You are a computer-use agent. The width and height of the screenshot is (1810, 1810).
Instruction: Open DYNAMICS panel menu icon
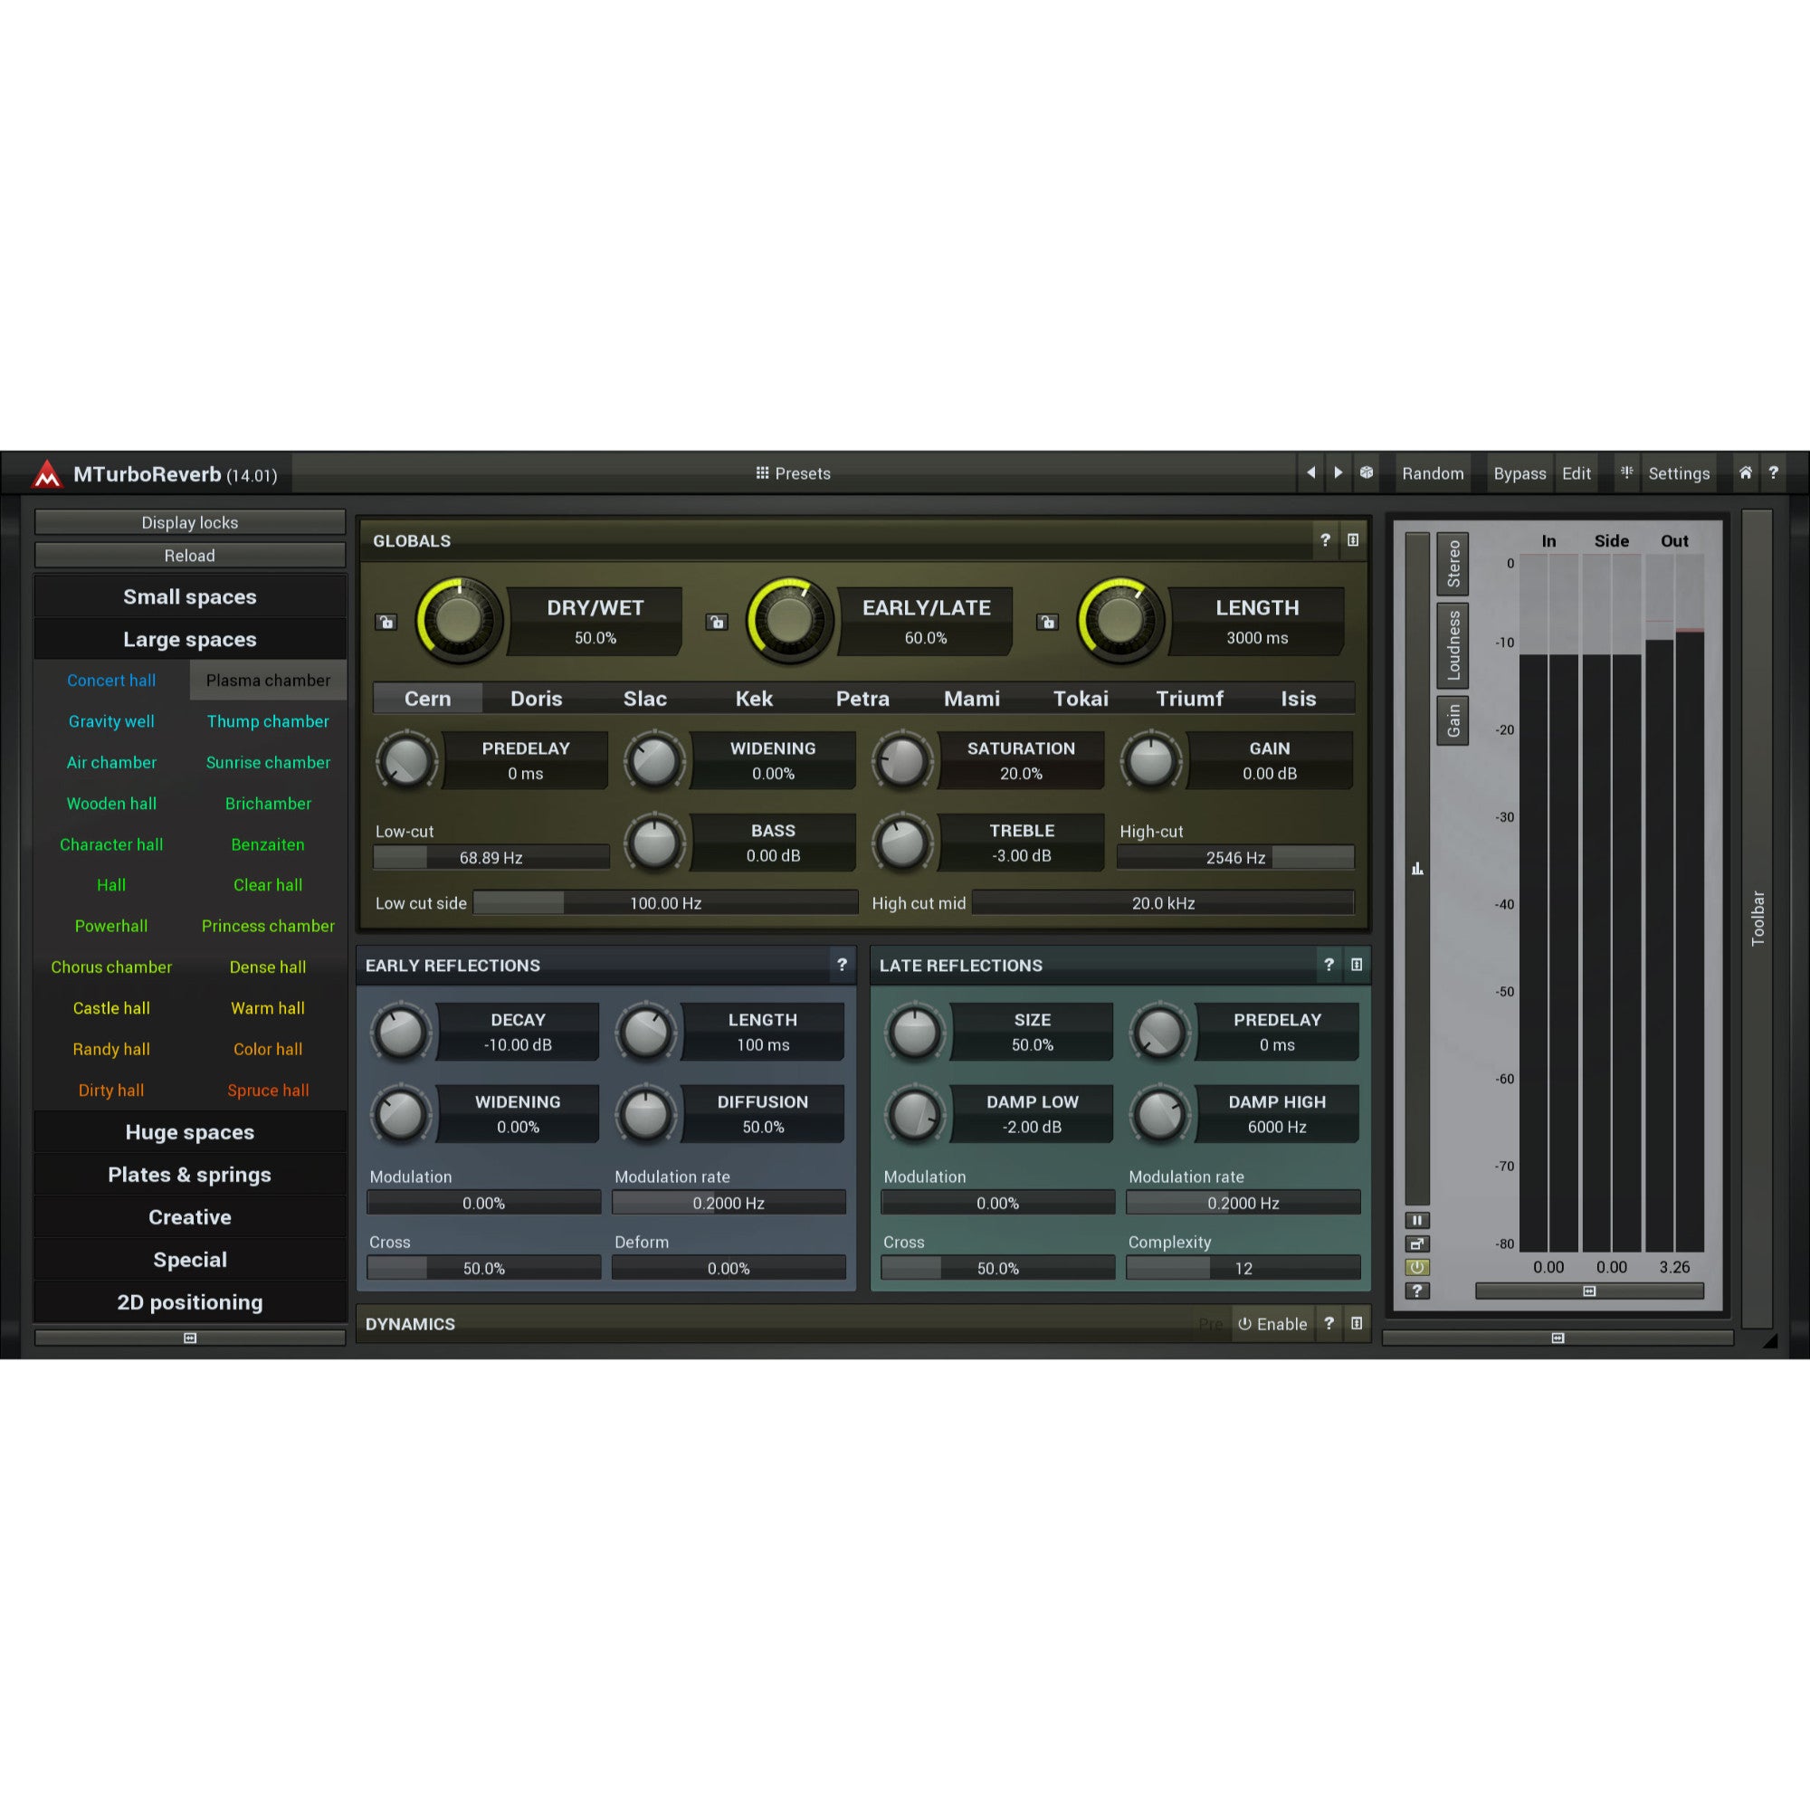1356,1323
